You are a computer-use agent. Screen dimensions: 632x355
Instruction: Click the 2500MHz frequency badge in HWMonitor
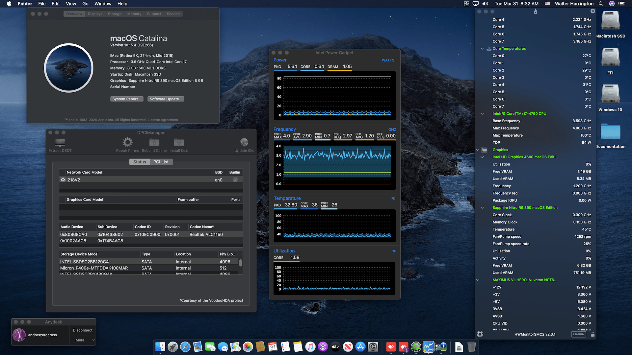[578, 334]
